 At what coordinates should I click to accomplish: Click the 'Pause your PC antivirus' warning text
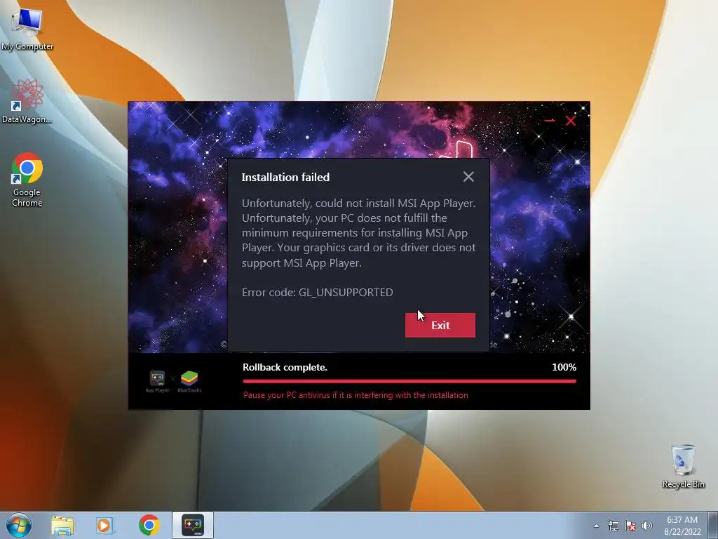(355, 395)
